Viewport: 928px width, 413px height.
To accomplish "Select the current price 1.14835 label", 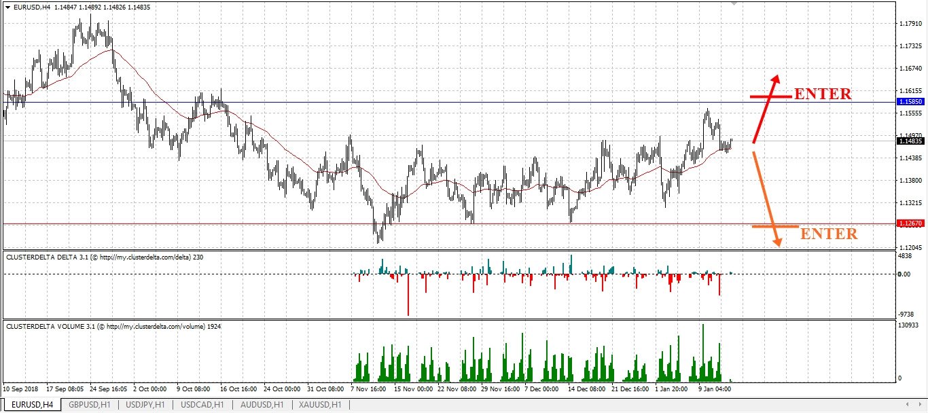I will click(910, 141).
